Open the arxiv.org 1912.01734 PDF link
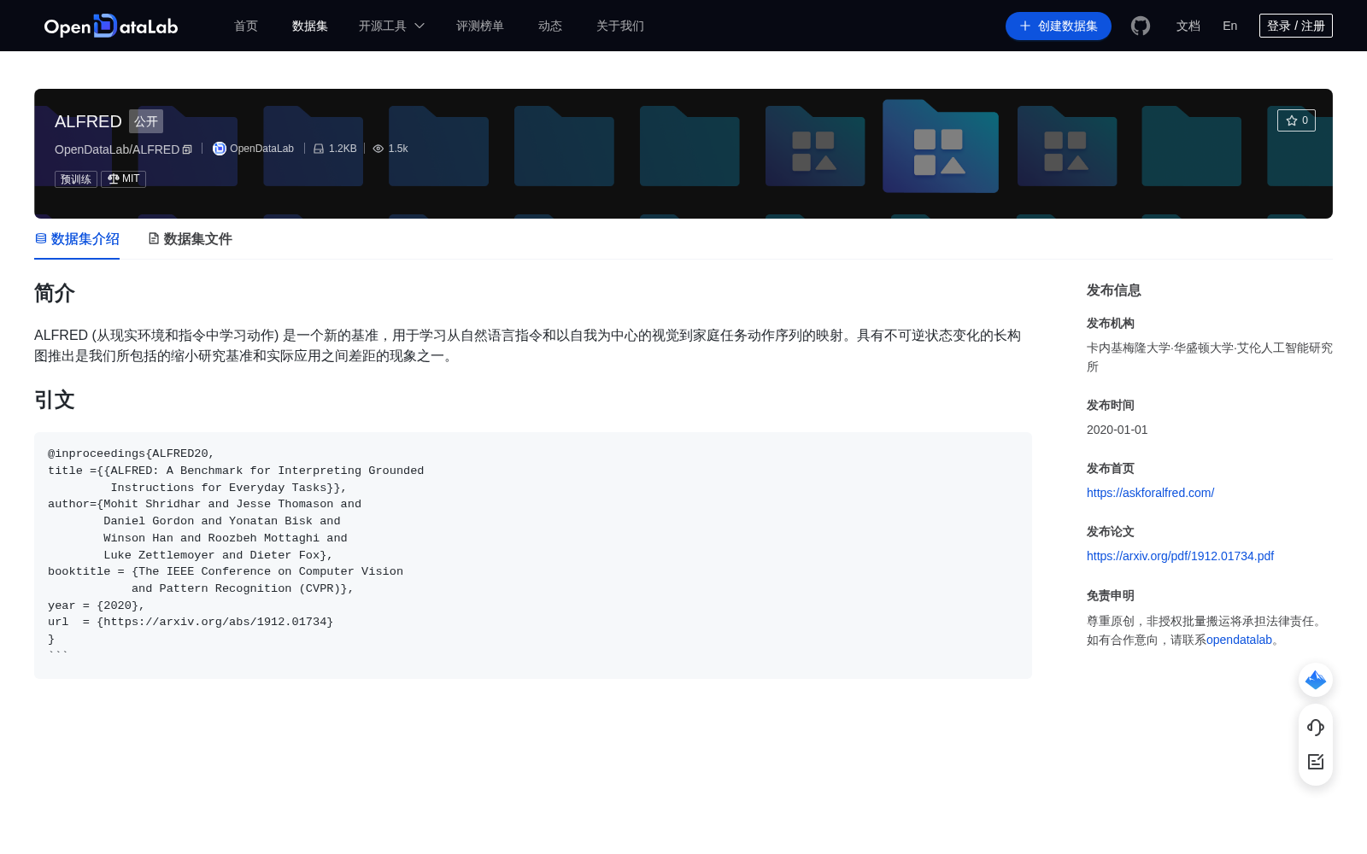This screenshot has height=854, width=1367. tap(1180, 556)
